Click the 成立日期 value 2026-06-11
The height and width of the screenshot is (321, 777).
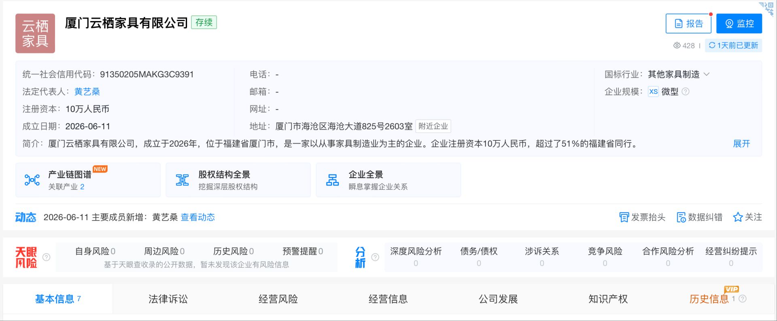click(x=88, y=126)
